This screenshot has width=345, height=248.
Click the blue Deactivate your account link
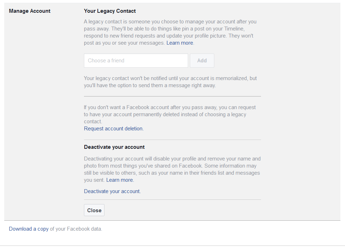tap(112, 191)
